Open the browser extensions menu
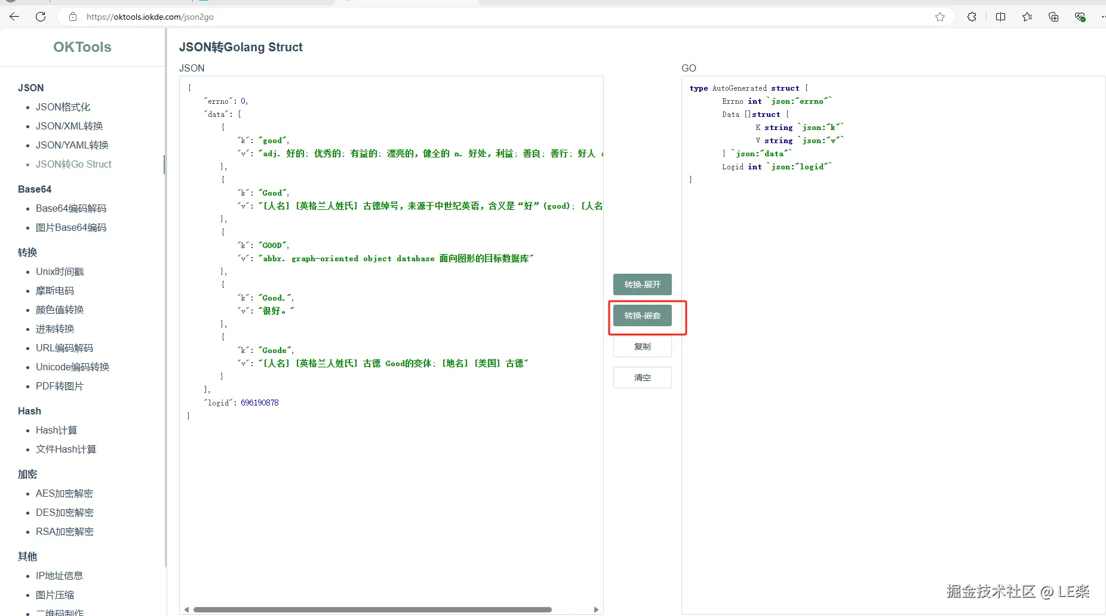This screenshot has width=1106, height=616. 972,17
